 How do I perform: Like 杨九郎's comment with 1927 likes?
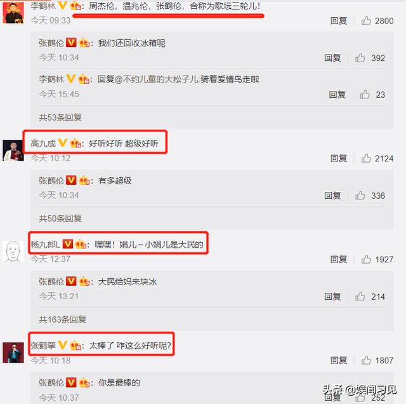366,259
